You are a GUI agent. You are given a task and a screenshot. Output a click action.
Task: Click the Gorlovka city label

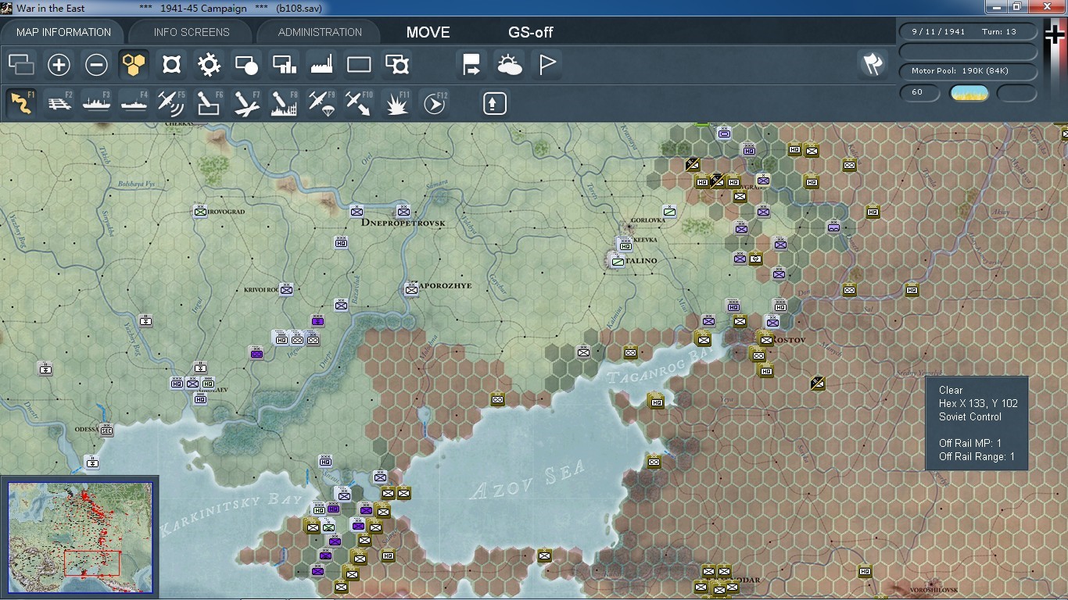point(650,220)
